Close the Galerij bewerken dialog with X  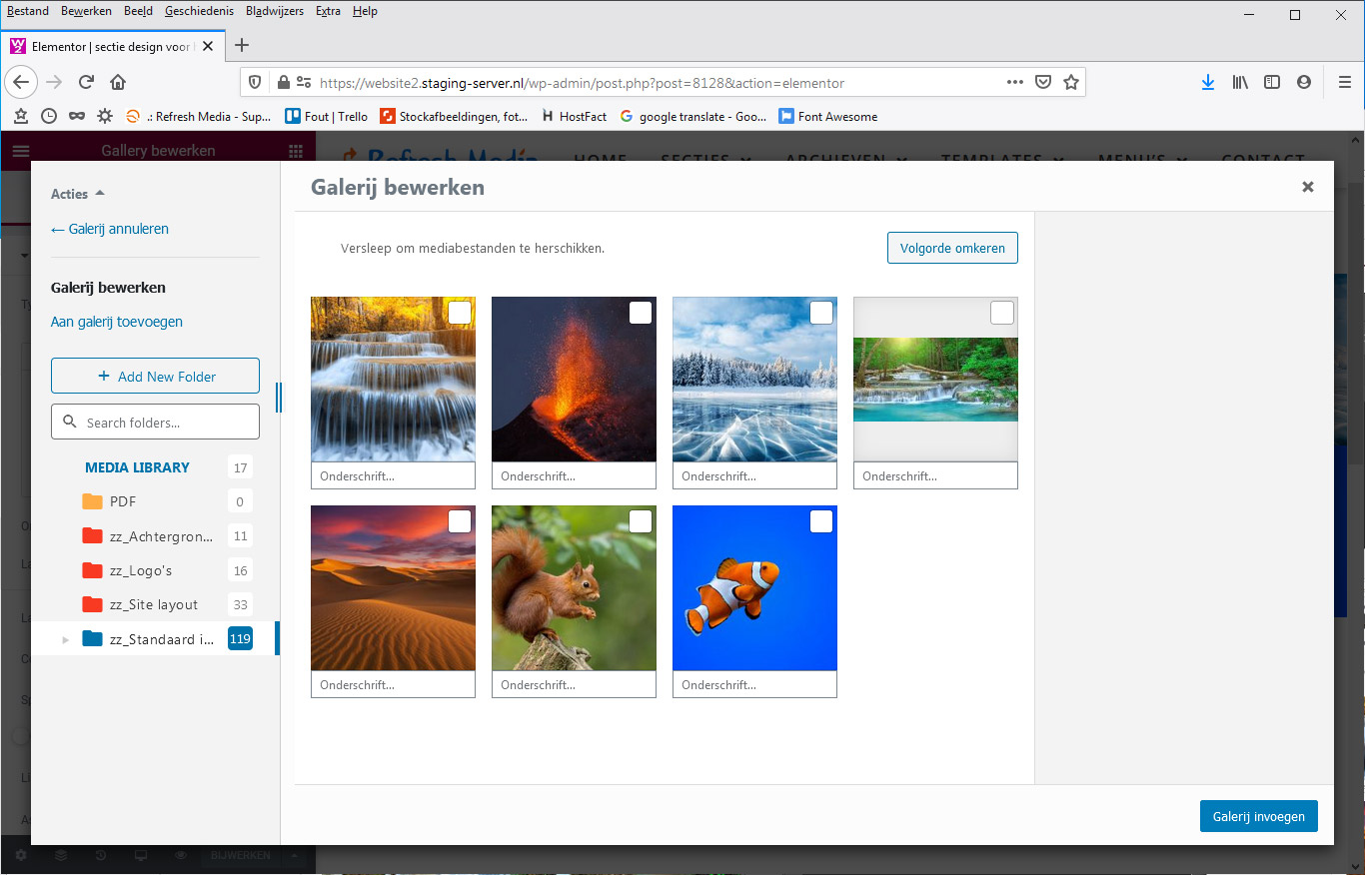1307,187
